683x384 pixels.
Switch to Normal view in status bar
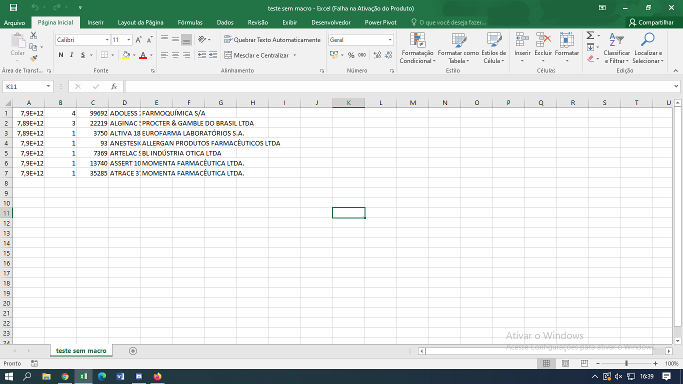click(546, 363)
